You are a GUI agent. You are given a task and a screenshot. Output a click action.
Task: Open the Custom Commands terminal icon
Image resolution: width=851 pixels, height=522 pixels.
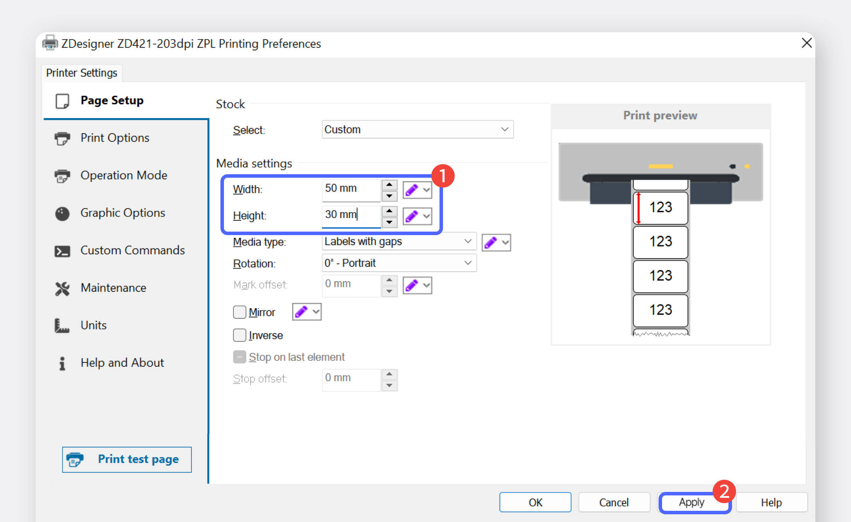coord(62,251)
